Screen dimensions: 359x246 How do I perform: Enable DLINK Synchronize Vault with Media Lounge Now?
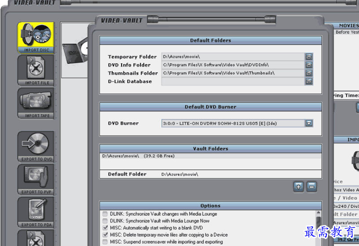[x=105, y=221]
